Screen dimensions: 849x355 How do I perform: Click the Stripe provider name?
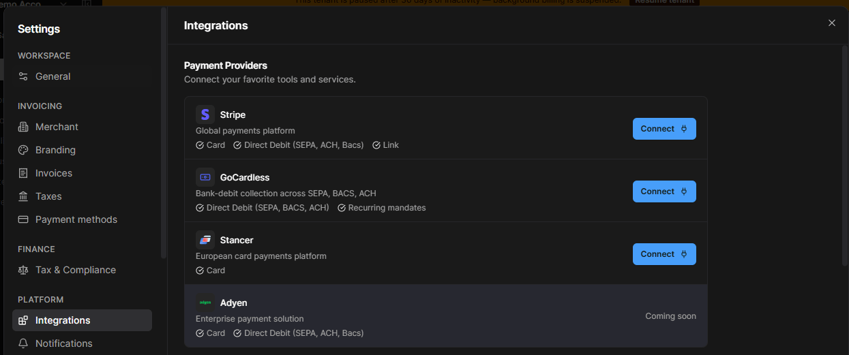[233, 114]
